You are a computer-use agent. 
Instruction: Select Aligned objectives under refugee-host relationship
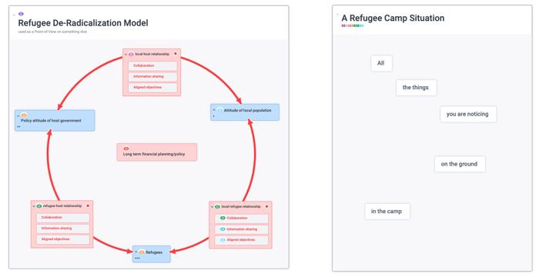pyautogui.click(x=63, y=239)
